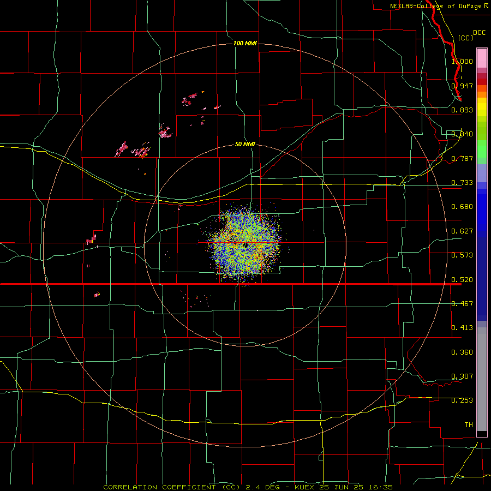Select the 0.787 legend value
The image size is (491, 491).
pos(462,158)
